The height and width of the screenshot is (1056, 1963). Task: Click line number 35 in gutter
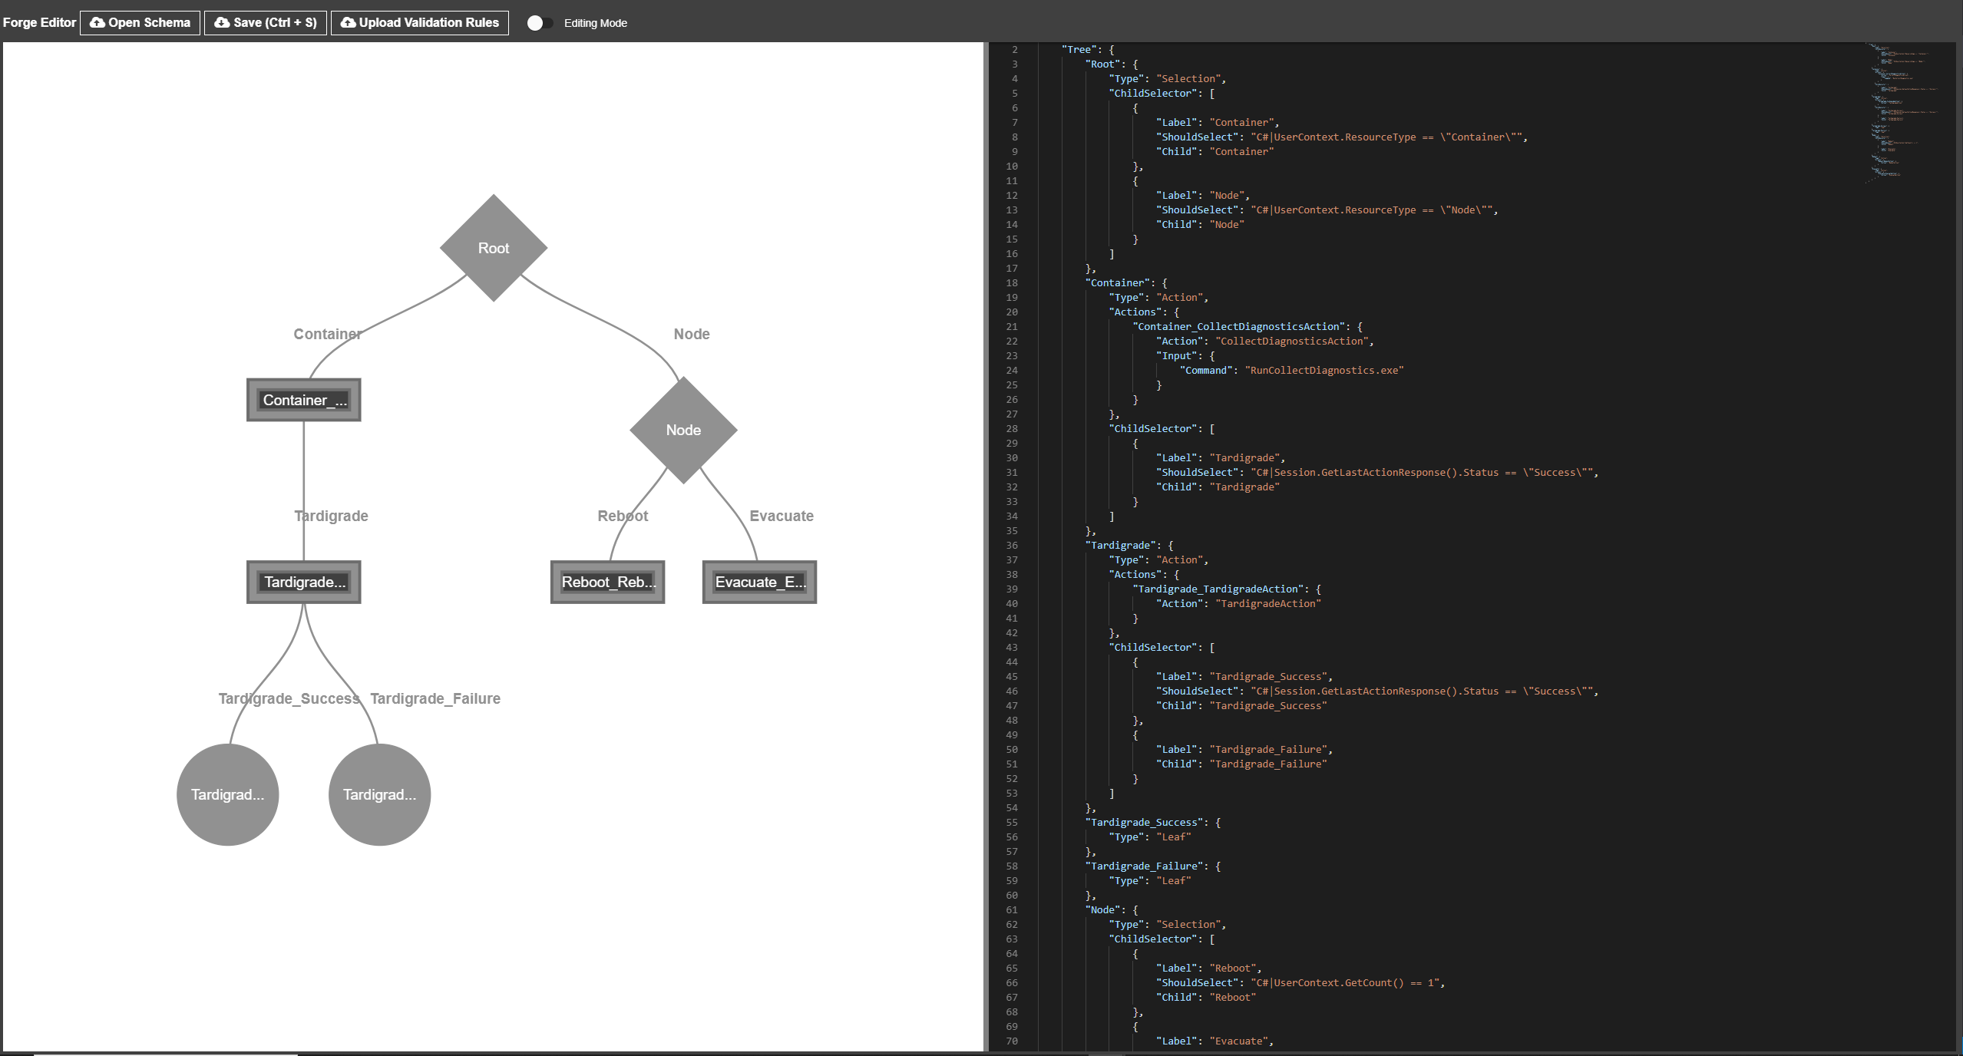click(1012, 530)
